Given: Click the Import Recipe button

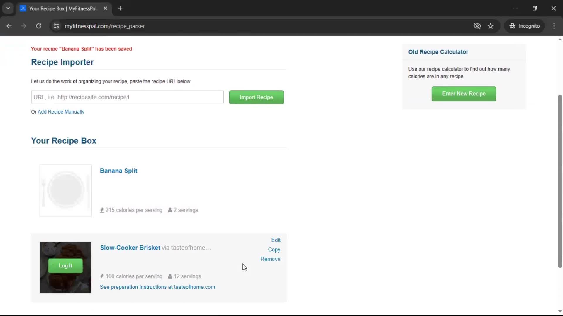Looking at the screenshot, I should [256, 97].
